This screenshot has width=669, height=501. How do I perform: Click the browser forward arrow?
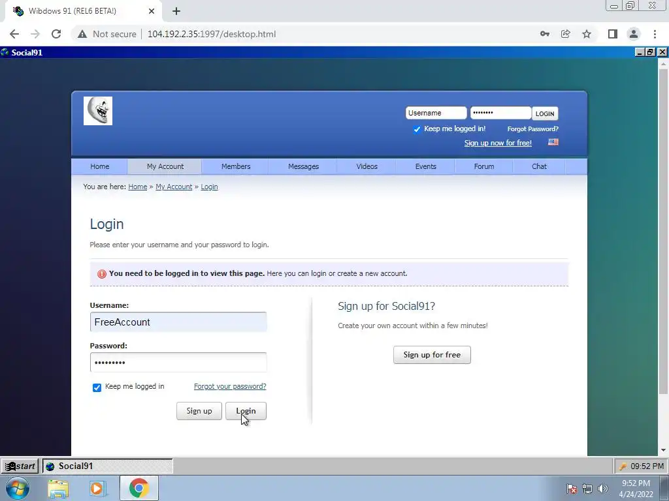[x=35, y=34]
